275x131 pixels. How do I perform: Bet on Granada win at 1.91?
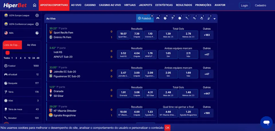coord(123,94)
